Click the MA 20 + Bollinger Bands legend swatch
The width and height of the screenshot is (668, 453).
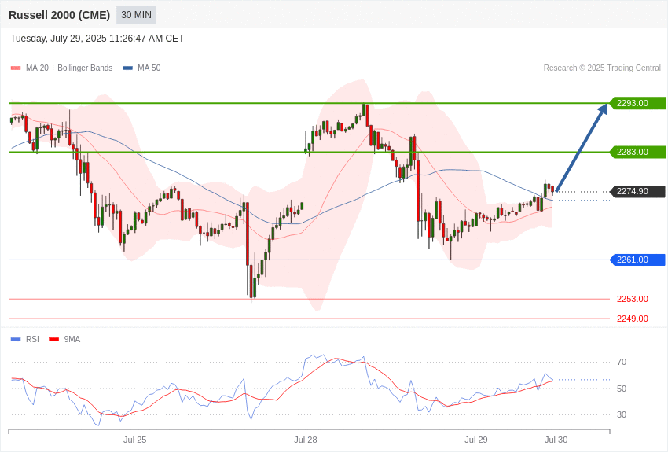pyautogui.click(x=16, y=68)
